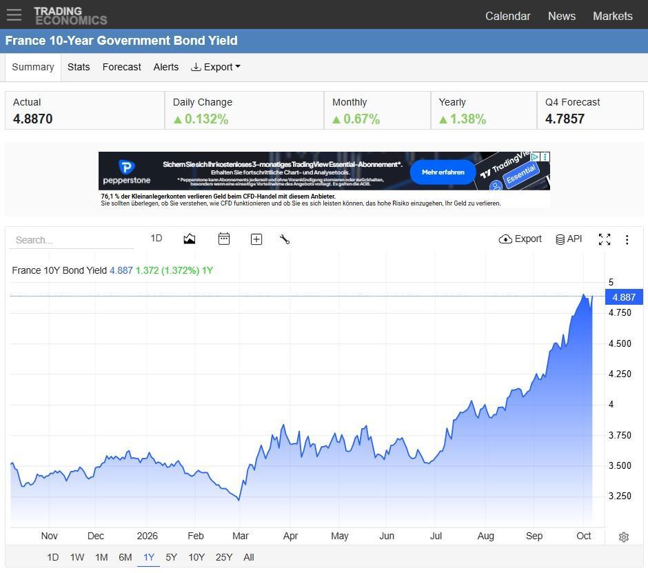This screenshot has height=573, width=648.
Task: Expand the Export dropdown in tab bar
Action: (x=215, y=67)
